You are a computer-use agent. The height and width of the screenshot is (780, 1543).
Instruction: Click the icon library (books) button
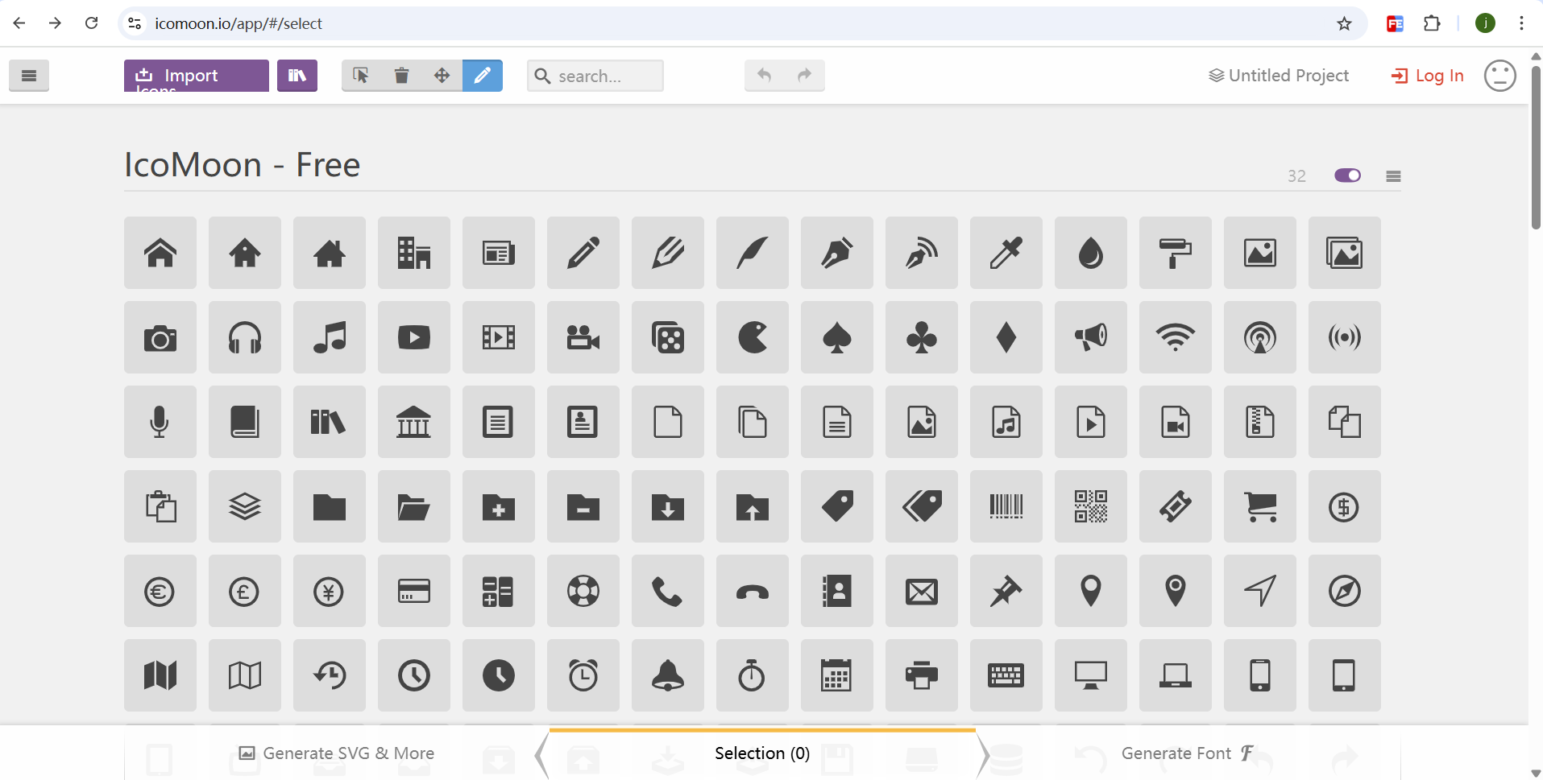[297, 76]
